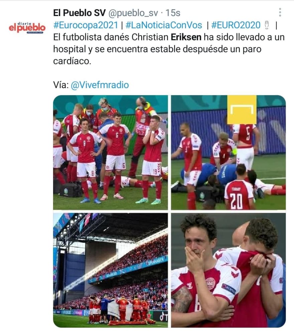Open the #Eurocopa2021 hashtag
The height and width of the screenshot is (332, 294).
[86, 25]
